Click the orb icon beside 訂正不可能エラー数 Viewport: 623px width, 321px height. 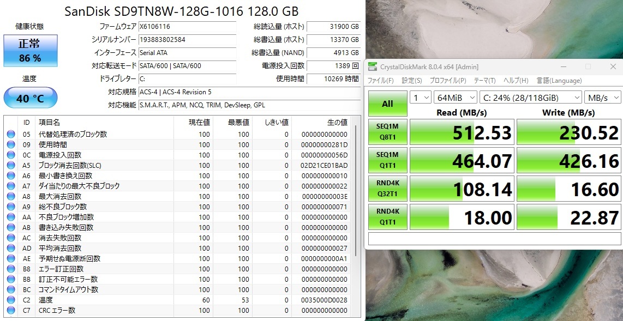(x=11, y=280)
